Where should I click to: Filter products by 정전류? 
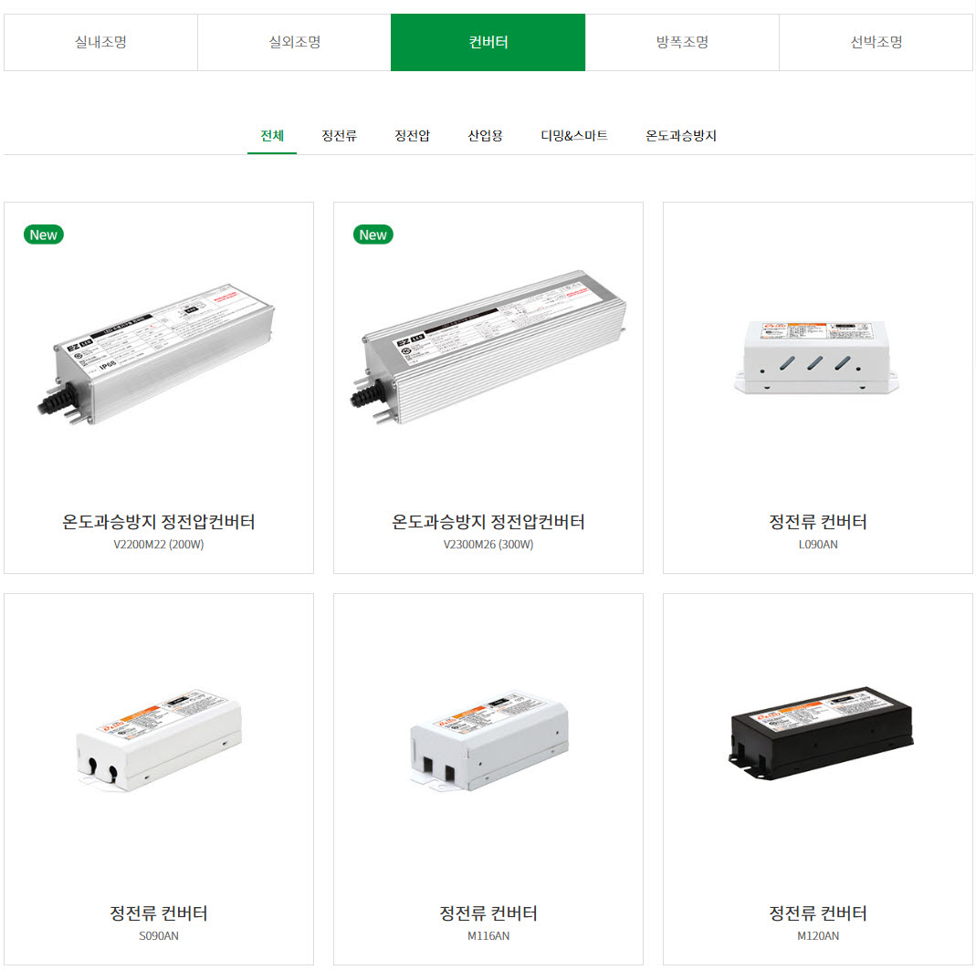coord(340,136)
